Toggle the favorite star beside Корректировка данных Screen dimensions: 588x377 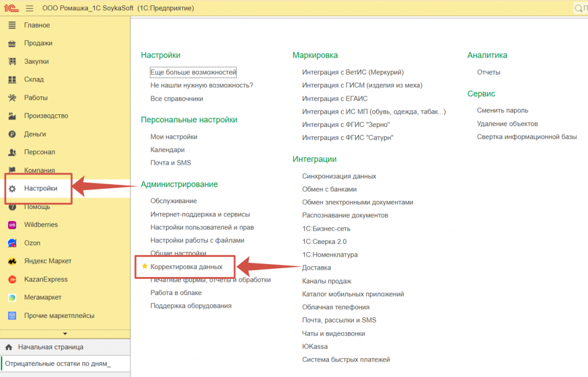[x=145, y=267]
